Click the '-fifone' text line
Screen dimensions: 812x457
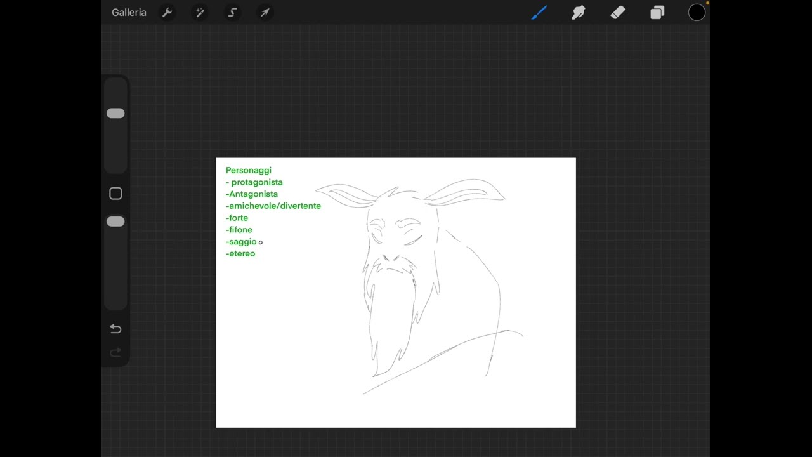[x=239, y=230]
